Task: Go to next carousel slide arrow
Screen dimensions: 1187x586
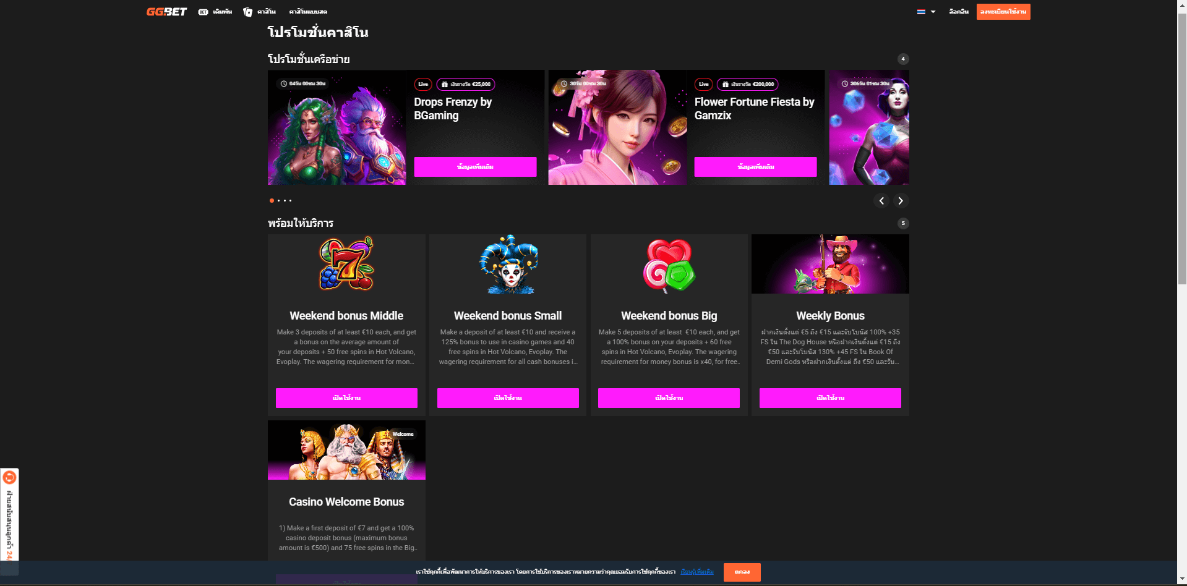Action: (x=901, y=201)
